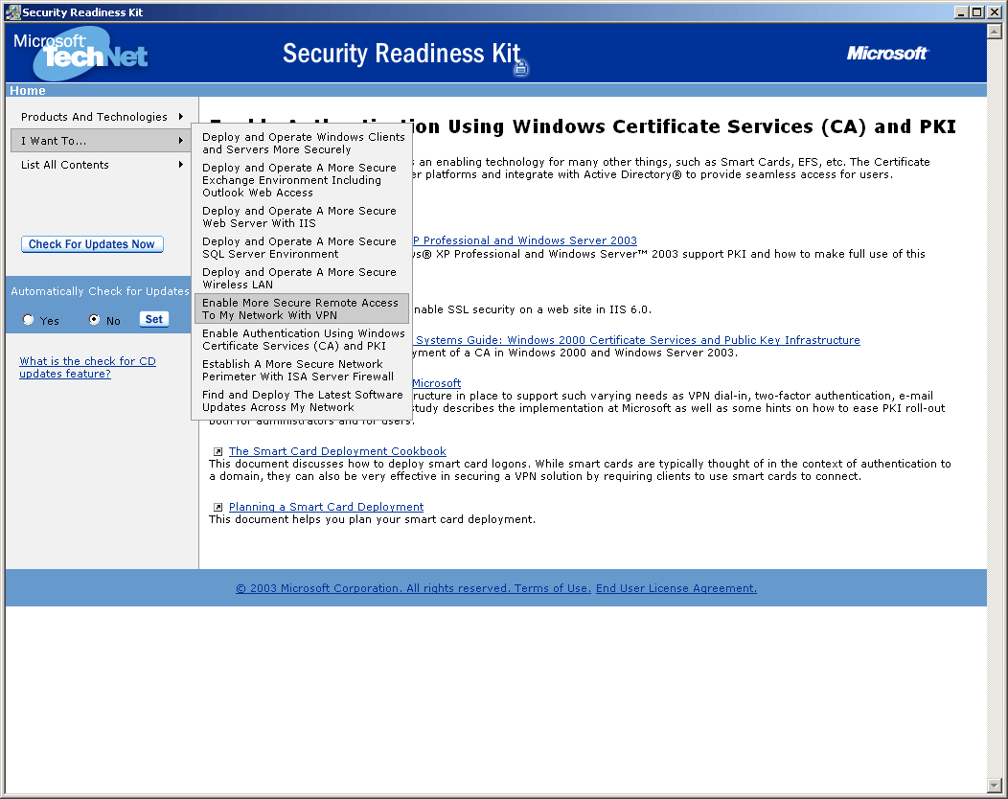Click the text 'This document helps you plan your smart card deployment.'

pyautogui.click(x=372, y=519)
